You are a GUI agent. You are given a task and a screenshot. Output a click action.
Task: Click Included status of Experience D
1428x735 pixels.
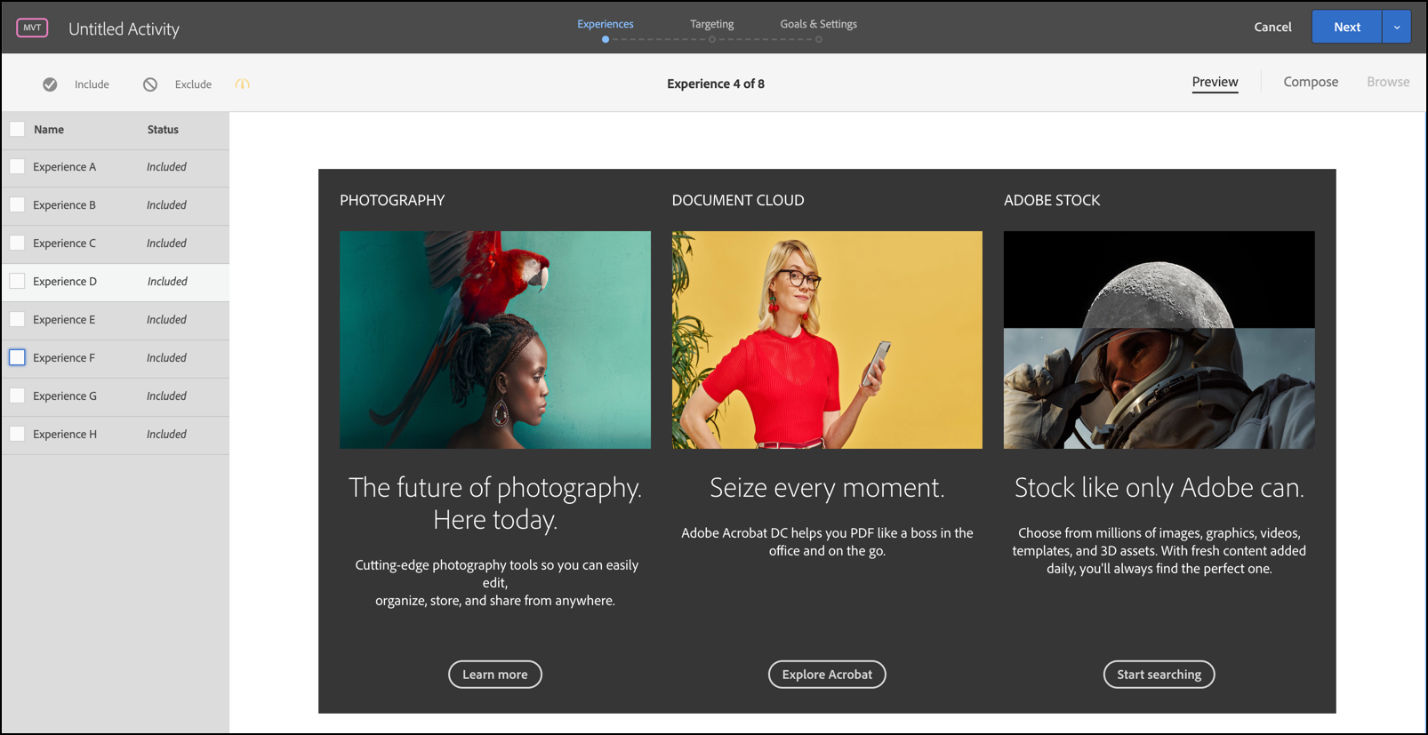click(x=167, y=281)
